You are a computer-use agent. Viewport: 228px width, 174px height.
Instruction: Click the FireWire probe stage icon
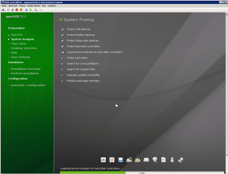pos(112,160)
